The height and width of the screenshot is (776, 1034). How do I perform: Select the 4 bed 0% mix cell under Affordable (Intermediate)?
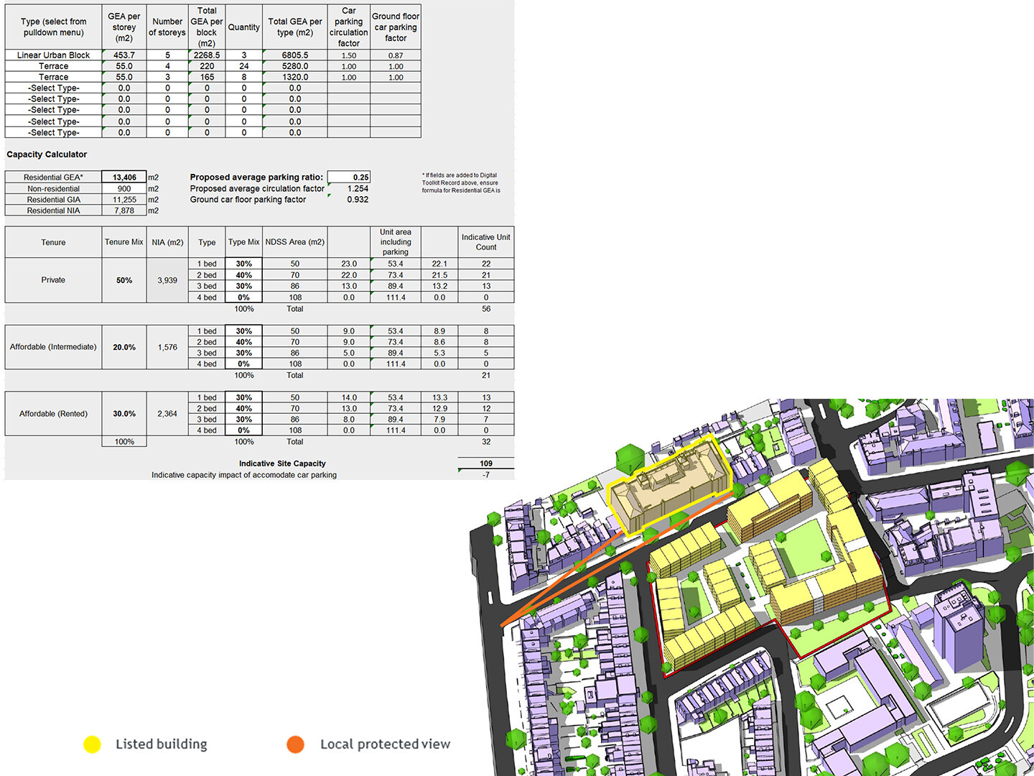click(243, 364)
